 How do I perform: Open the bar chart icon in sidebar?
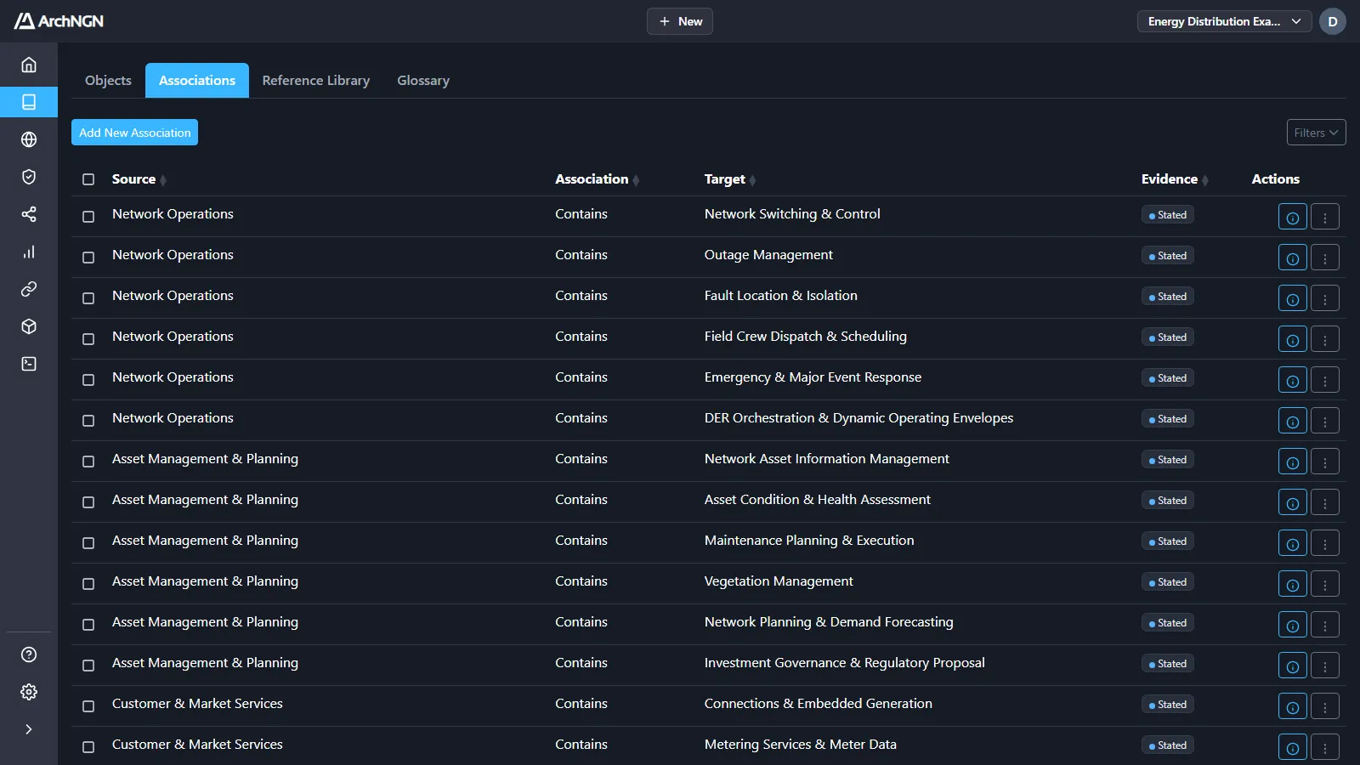coord(29,252)
